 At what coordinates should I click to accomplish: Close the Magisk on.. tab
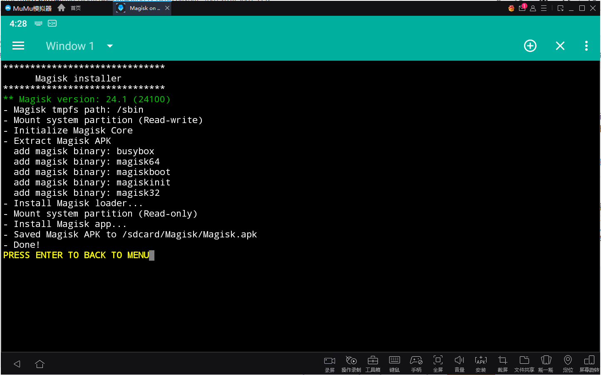[167, 8]
